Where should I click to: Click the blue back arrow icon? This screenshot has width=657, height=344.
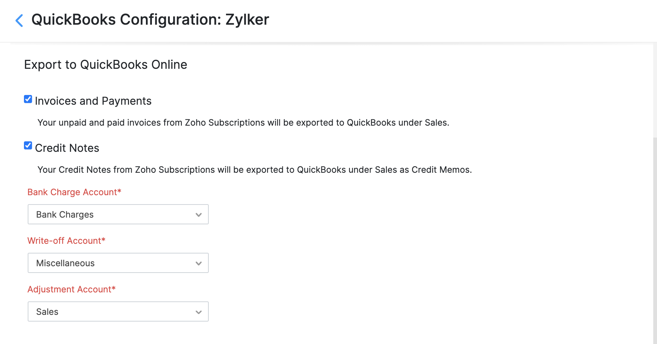click(19, 21)
